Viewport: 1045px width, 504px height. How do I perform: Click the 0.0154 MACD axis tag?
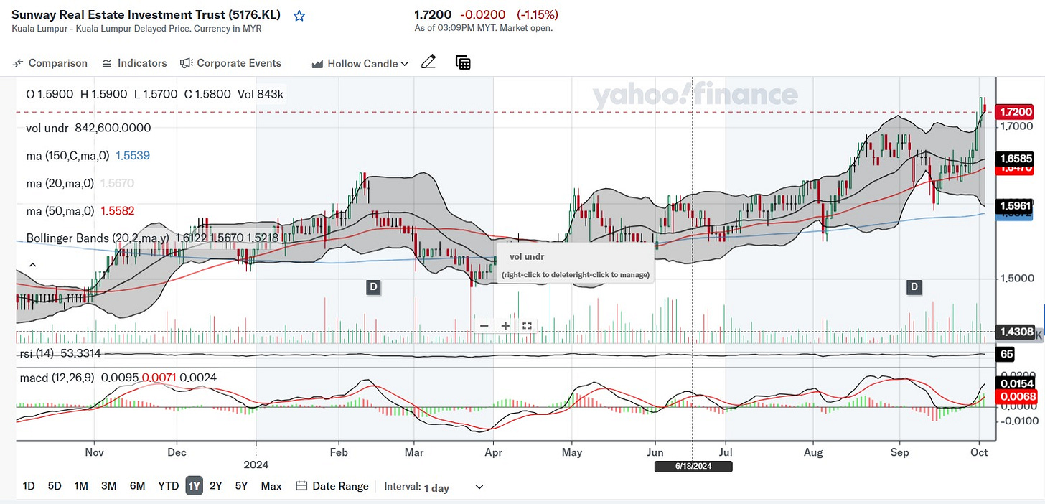coord(1016,384)
